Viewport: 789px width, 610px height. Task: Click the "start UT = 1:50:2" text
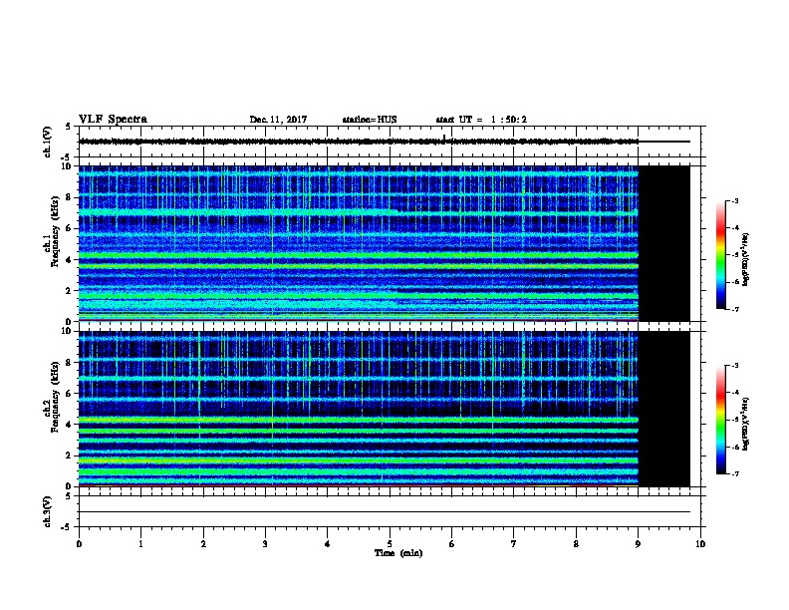[x=481, y=120]
